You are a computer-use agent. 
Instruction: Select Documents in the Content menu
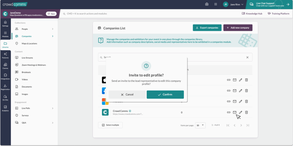[27, 87]
